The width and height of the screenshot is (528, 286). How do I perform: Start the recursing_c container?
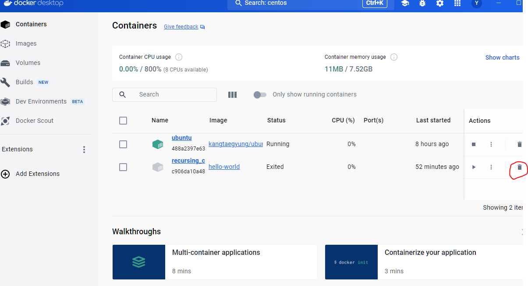[474, 167]
